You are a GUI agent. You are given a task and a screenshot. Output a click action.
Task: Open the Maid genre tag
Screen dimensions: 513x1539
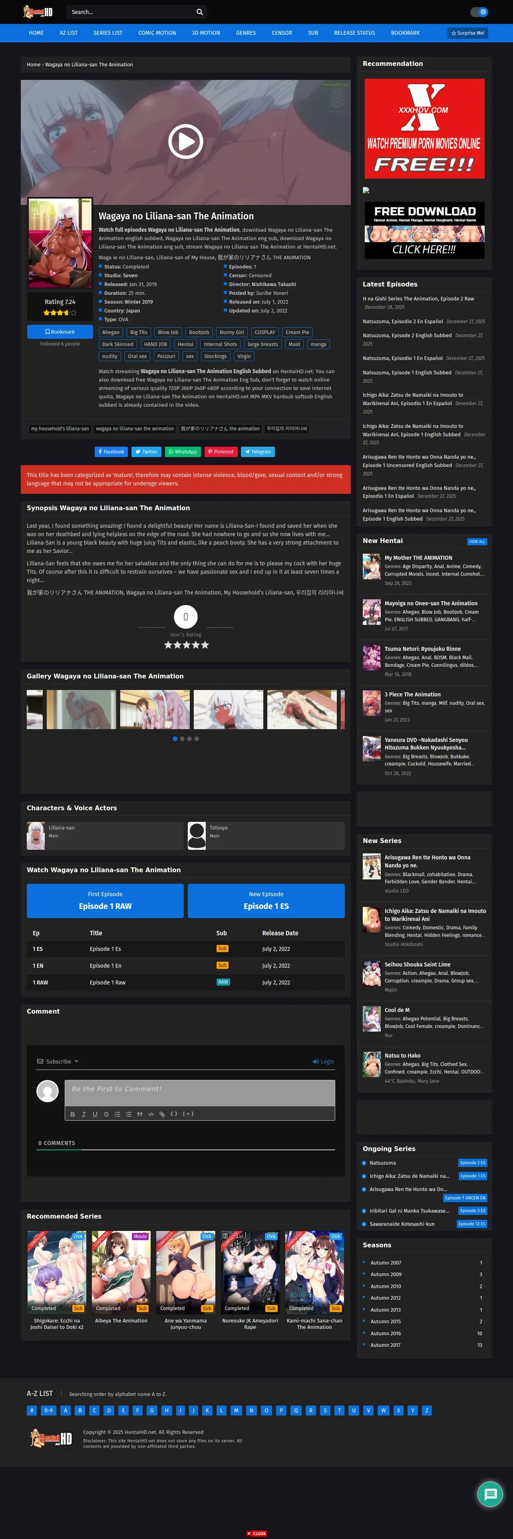294,344
